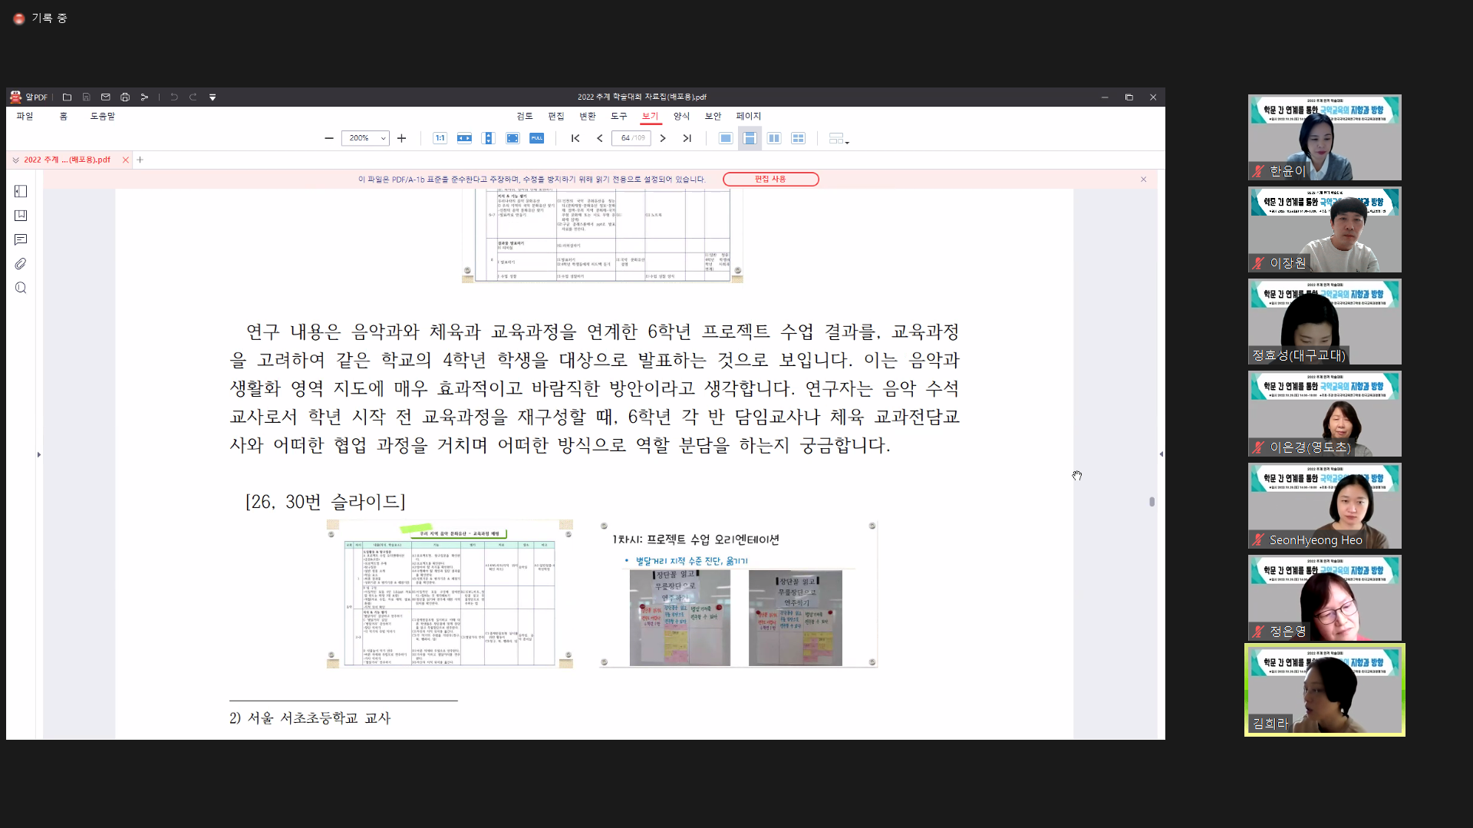This screenshot has width=1473, height=828.
Task: Select continuous scrolling page layout
Action: coord(750,139)
